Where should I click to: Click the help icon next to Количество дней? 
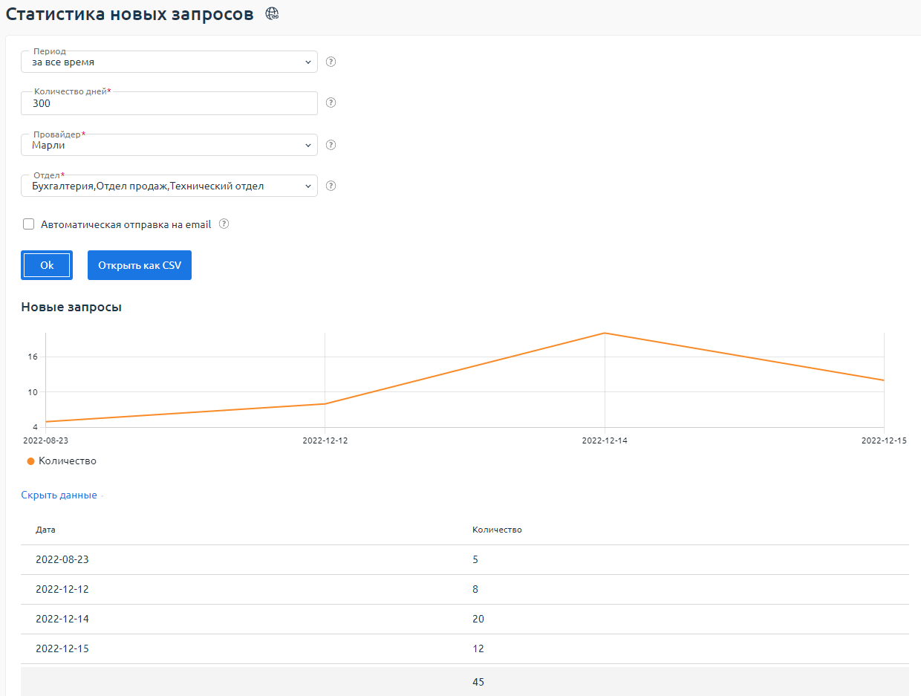(x=331, y=103)
